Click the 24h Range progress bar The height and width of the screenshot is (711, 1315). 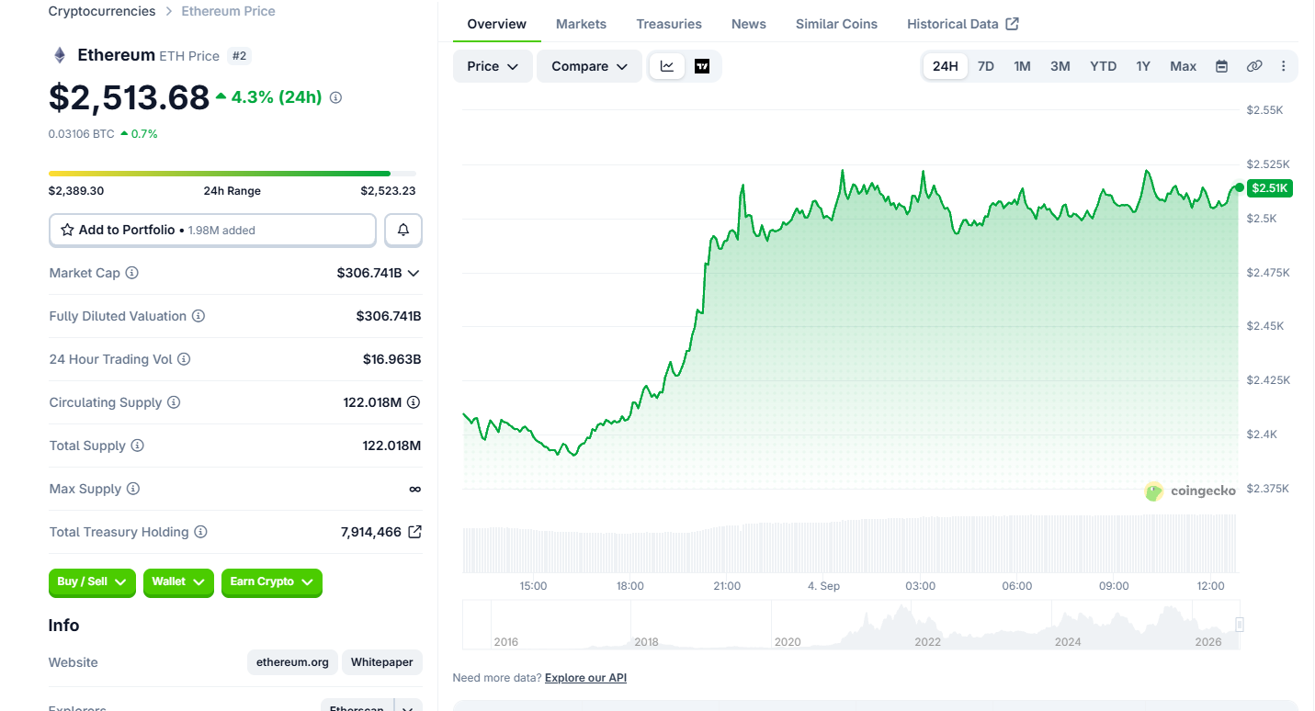(232, 173)
